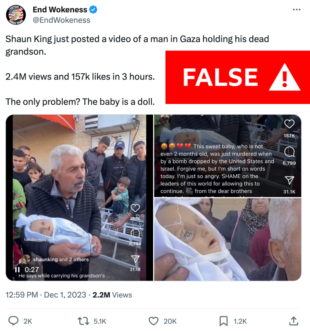Click the blue verified badge
This screenshot has height=331, width=310.
pos(93,10)
